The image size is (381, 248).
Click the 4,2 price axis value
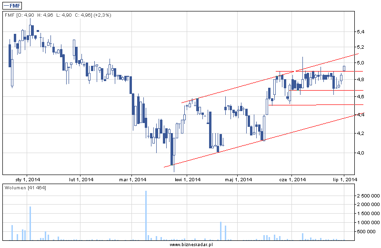click(x=361, y=134)
